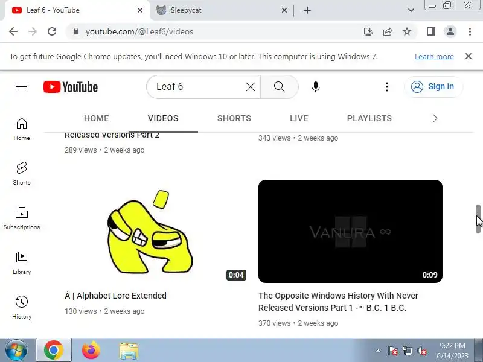Open History in the sidebar
The width and height of the screenshot is (483, 362).
(x=22, y=308)
